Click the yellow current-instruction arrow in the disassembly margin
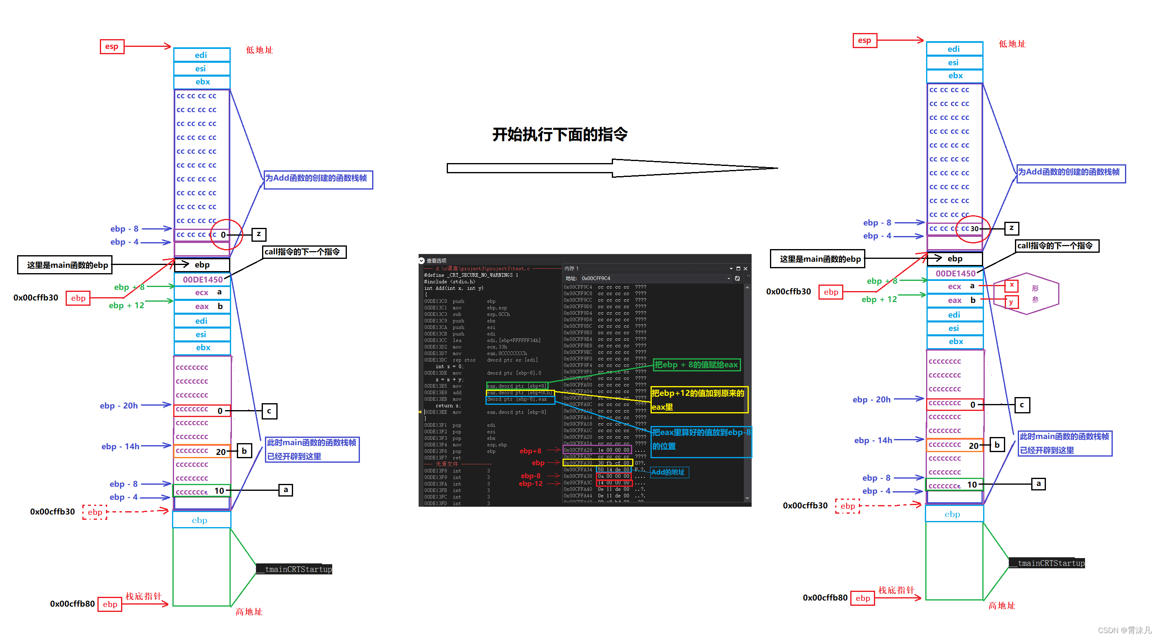This screenshot has height=638, width=1158. [x=420, y=412]
